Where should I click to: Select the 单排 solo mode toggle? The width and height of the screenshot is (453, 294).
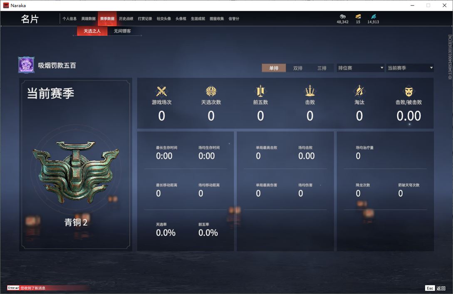coord(274,68)
